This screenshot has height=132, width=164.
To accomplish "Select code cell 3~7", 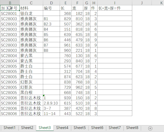I will pyautogui.click(x=51, y=108).
